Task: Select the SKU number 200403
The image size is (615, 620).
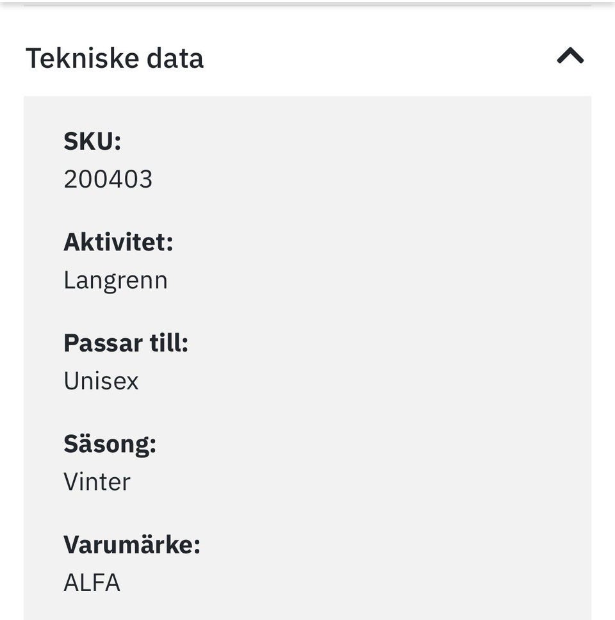Action: (x=108, y=179)
